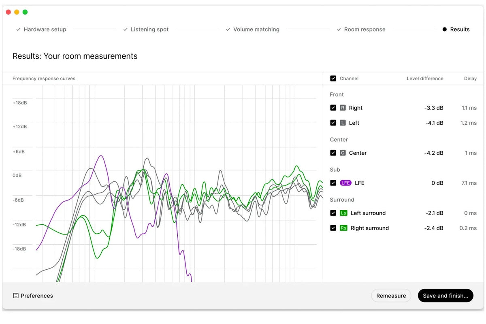Uncheck the Right channel checkbox
This screenshot has height=324, width=486.
[x=333, y=108]
